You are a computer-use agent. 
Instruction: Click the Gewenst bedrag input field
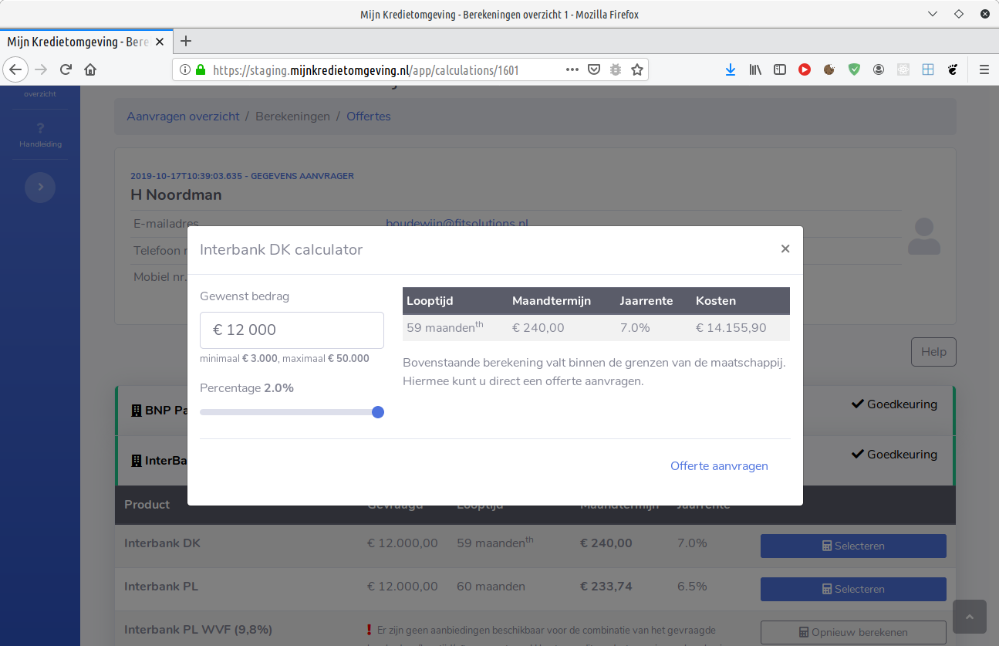point(292,330)
